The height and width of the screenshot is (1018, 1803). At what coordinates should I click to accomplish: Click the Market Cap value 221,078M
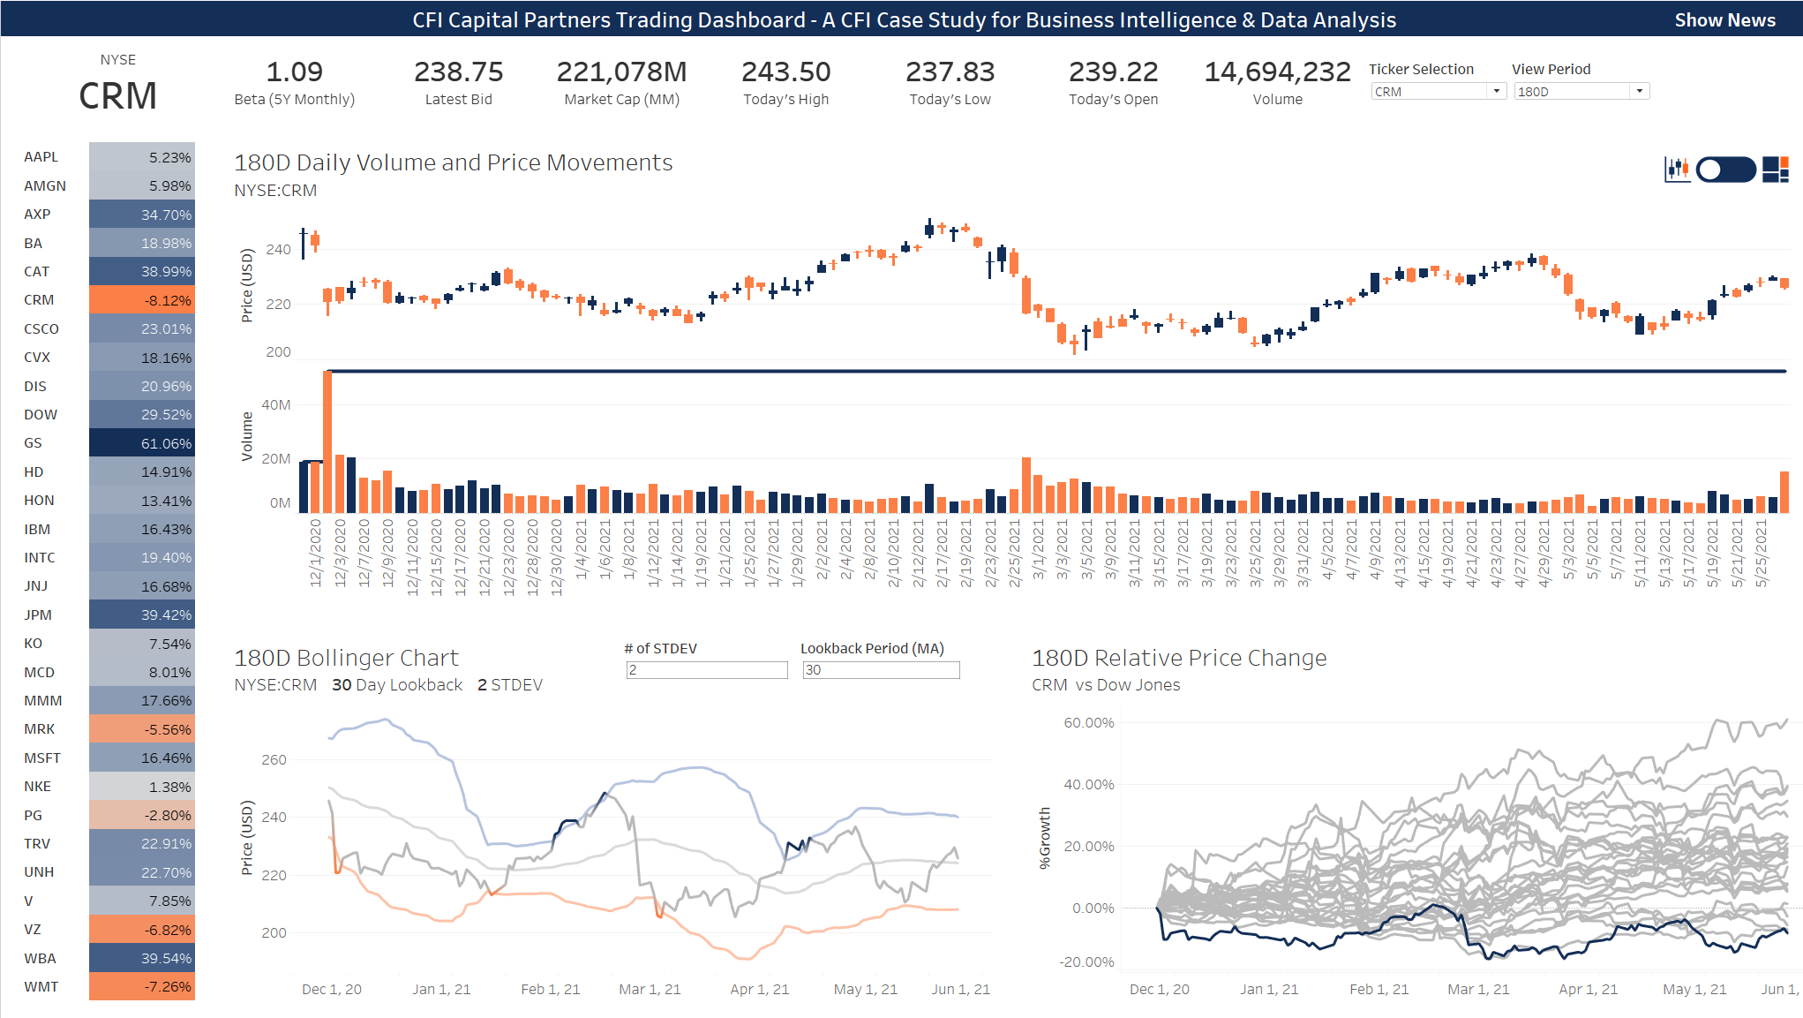point(621,72)
